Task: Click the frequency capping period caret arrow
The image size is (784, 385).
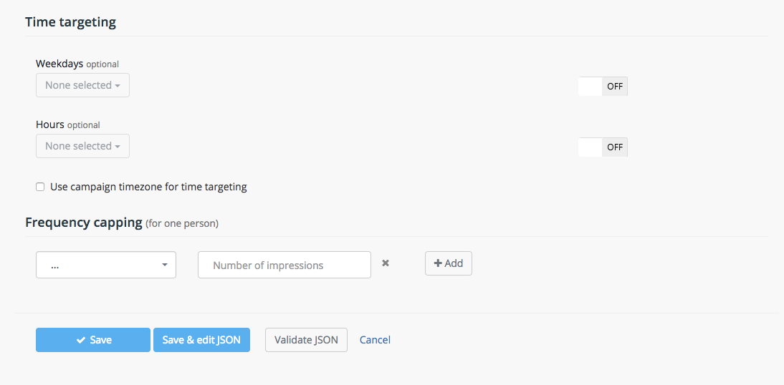Action: [x=165, y=265]
